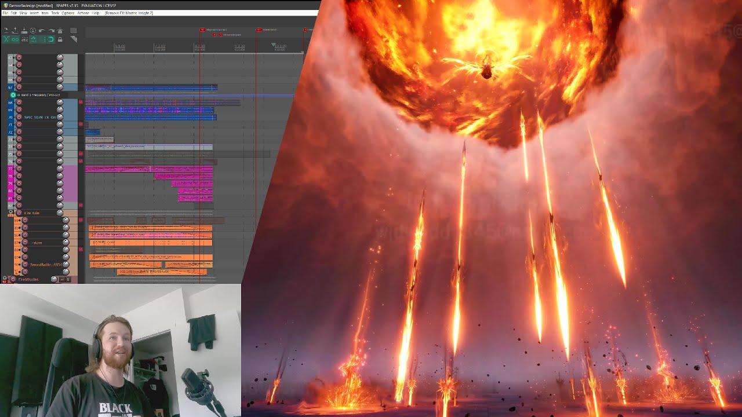The image size is (742, 417).
Task: Record-arm the SwordBattle track 90
Action: [25, 265]
